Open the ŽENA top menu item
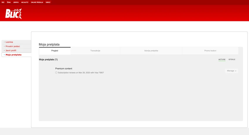Screen dimensions: 249x135 coord(9,2)
